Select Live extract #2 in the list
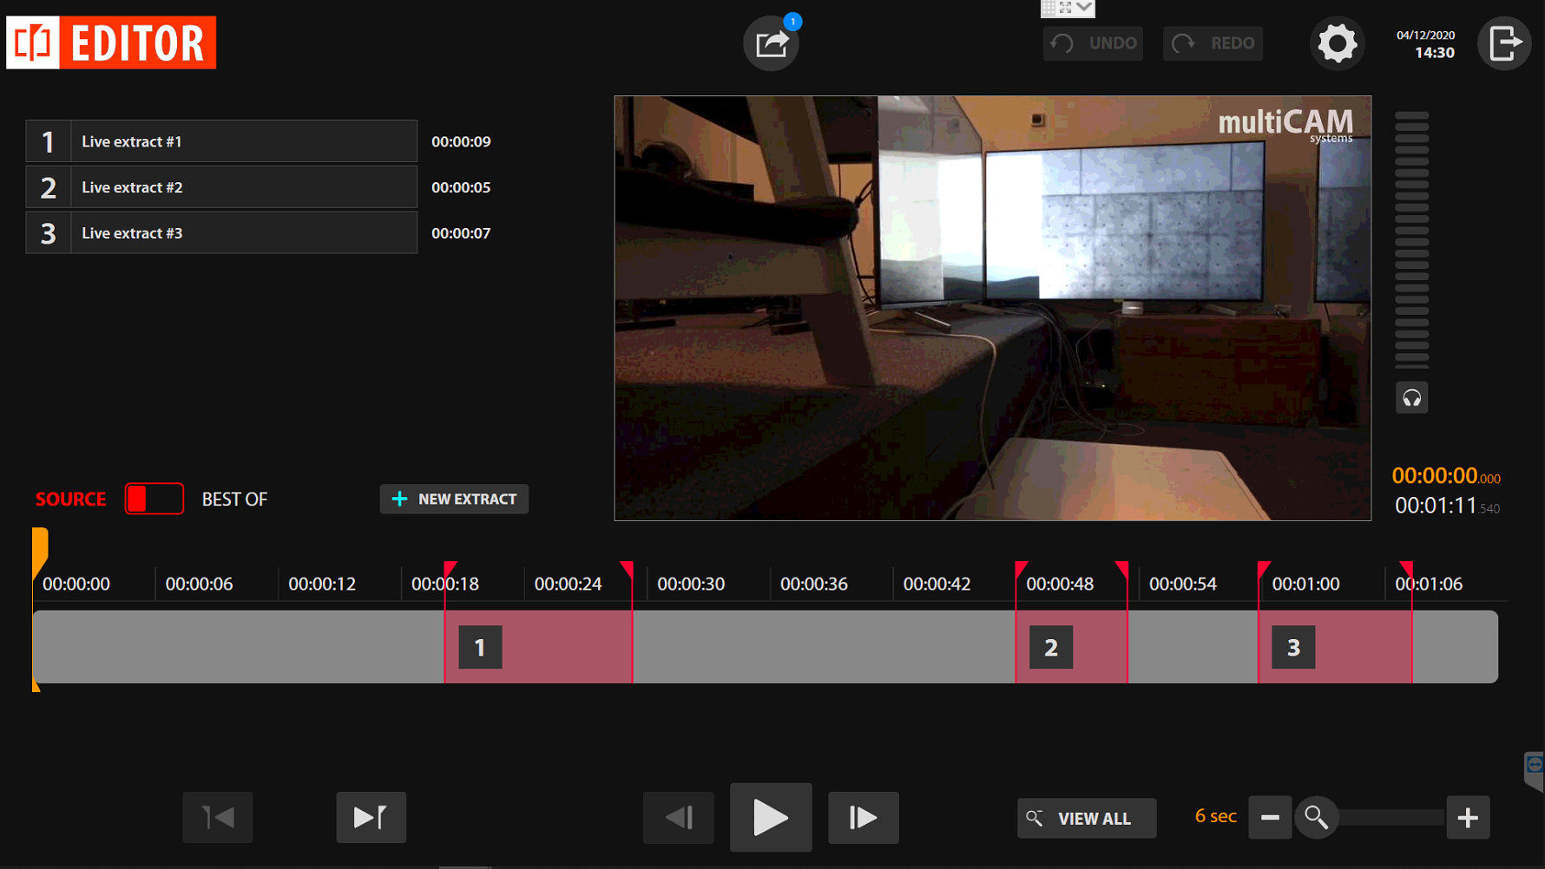Screen dimensions: 1545x869 coord(221,187)
